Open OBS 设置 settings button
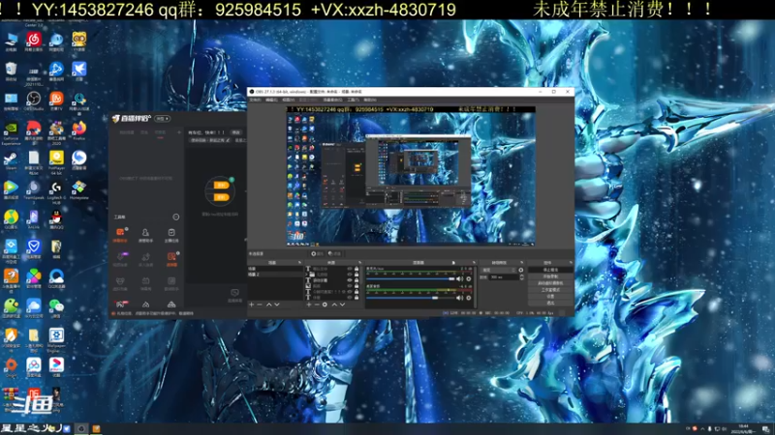 click(x=551, y=297)
